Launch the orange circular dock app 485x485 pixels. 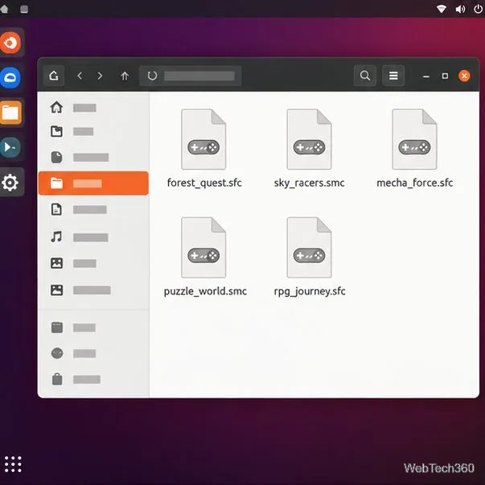point(10,43)
